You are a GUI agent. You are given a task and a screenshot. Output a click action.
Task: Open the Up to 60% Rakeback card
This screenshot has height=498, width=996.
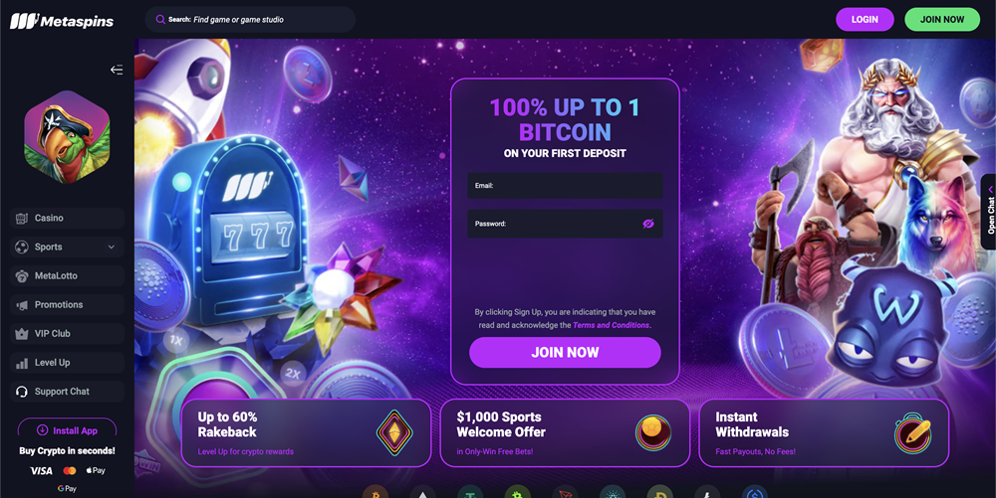click(306, 432)
